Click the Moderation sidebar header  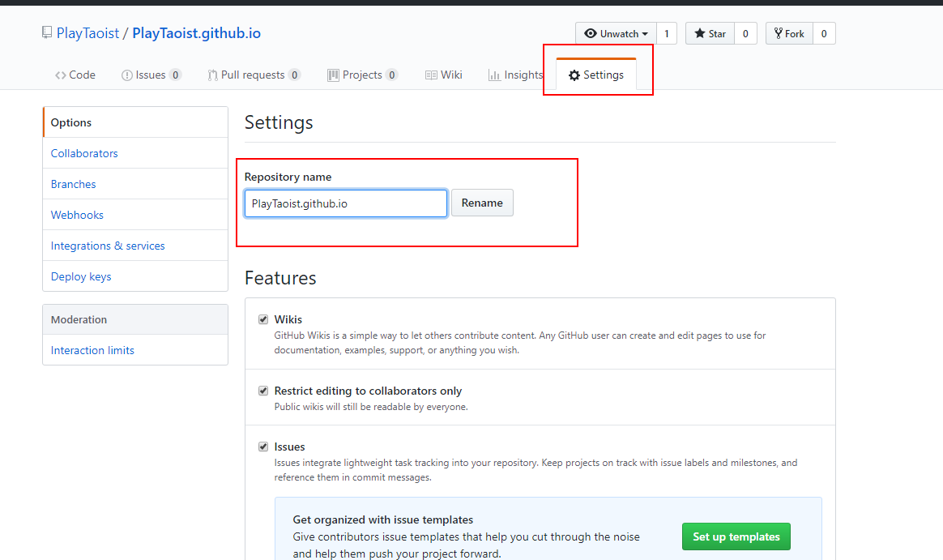pyautogui.click(x=135, y=319)
